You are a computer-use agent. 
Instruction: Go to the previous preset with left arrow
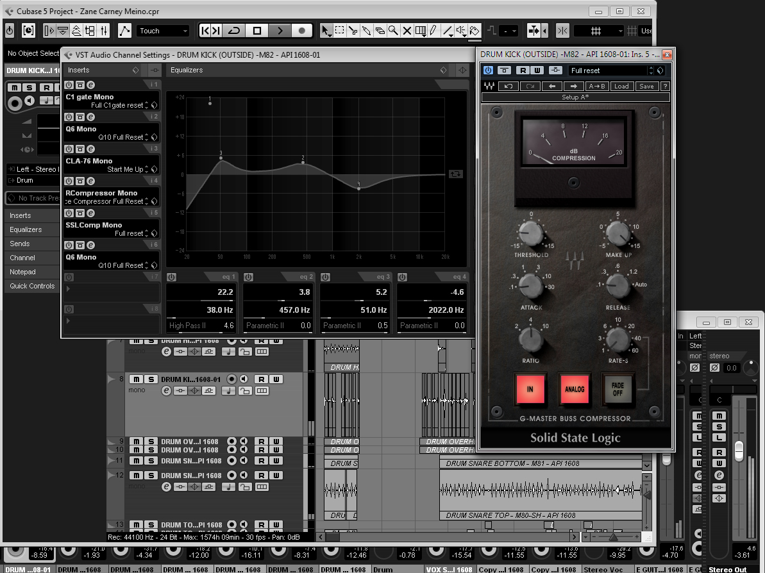(552, 87)
